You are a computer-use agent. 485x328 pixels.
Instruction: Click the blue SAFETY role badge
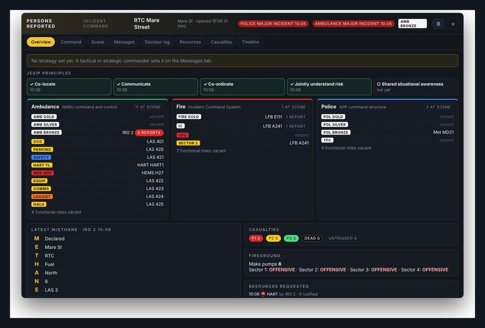tap(41, 157)
